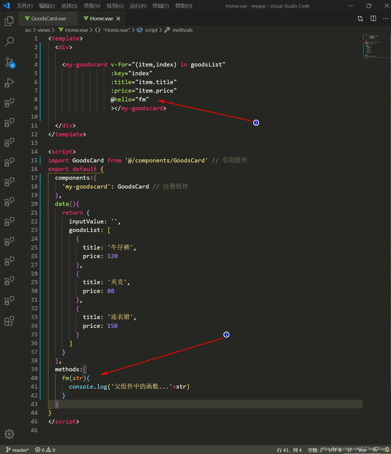The width and height of the screenshot is (391, 454).
Task: Click line number 39 in gutter
Action: [34, 369]
